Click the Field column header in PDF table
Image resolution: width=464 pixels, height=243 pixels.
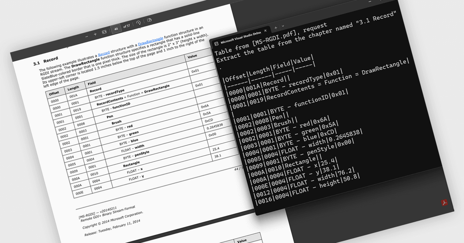(x=92, y=83)
